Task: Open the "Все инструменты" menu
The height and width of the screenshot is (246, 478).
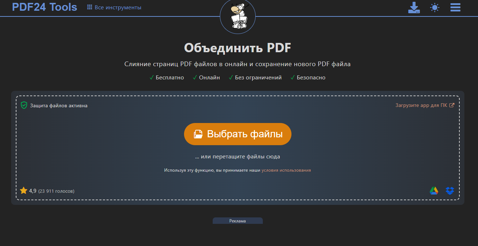Action: 114,7
